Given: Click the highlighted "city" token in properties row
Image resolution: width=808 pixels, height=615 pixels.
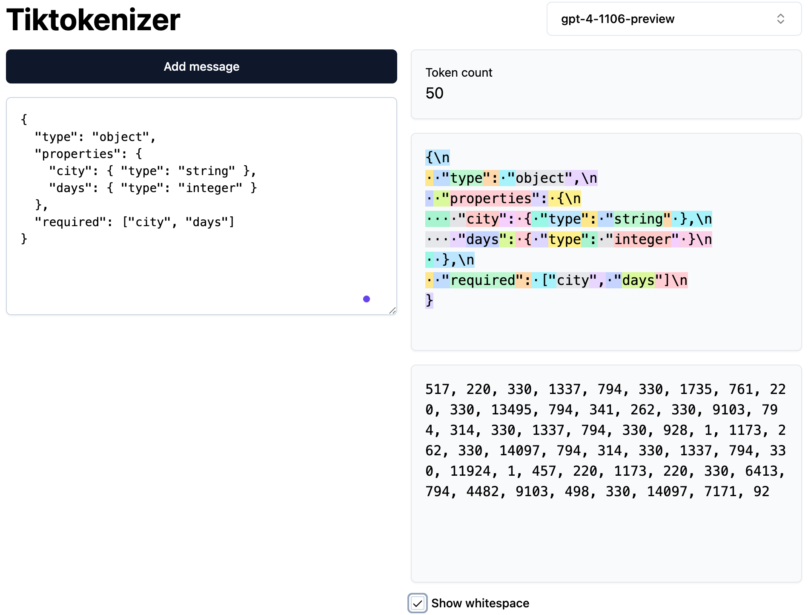Looking at the screenshot, I should coord(483,219).
